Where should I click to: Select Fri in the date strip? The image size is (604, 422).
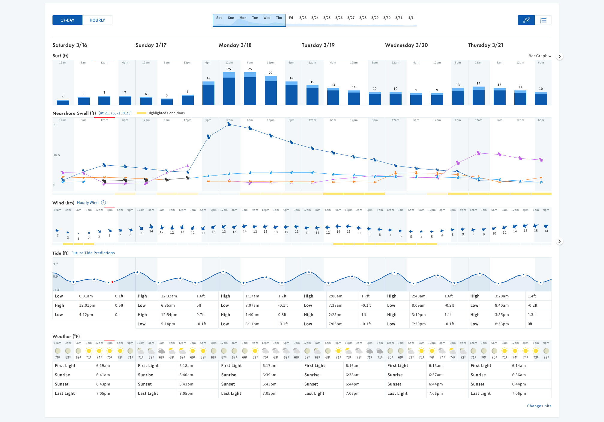point(291,18)
